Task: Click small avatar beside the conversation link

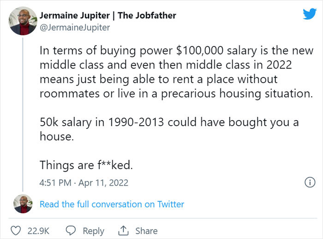Action: pos(23,204)
